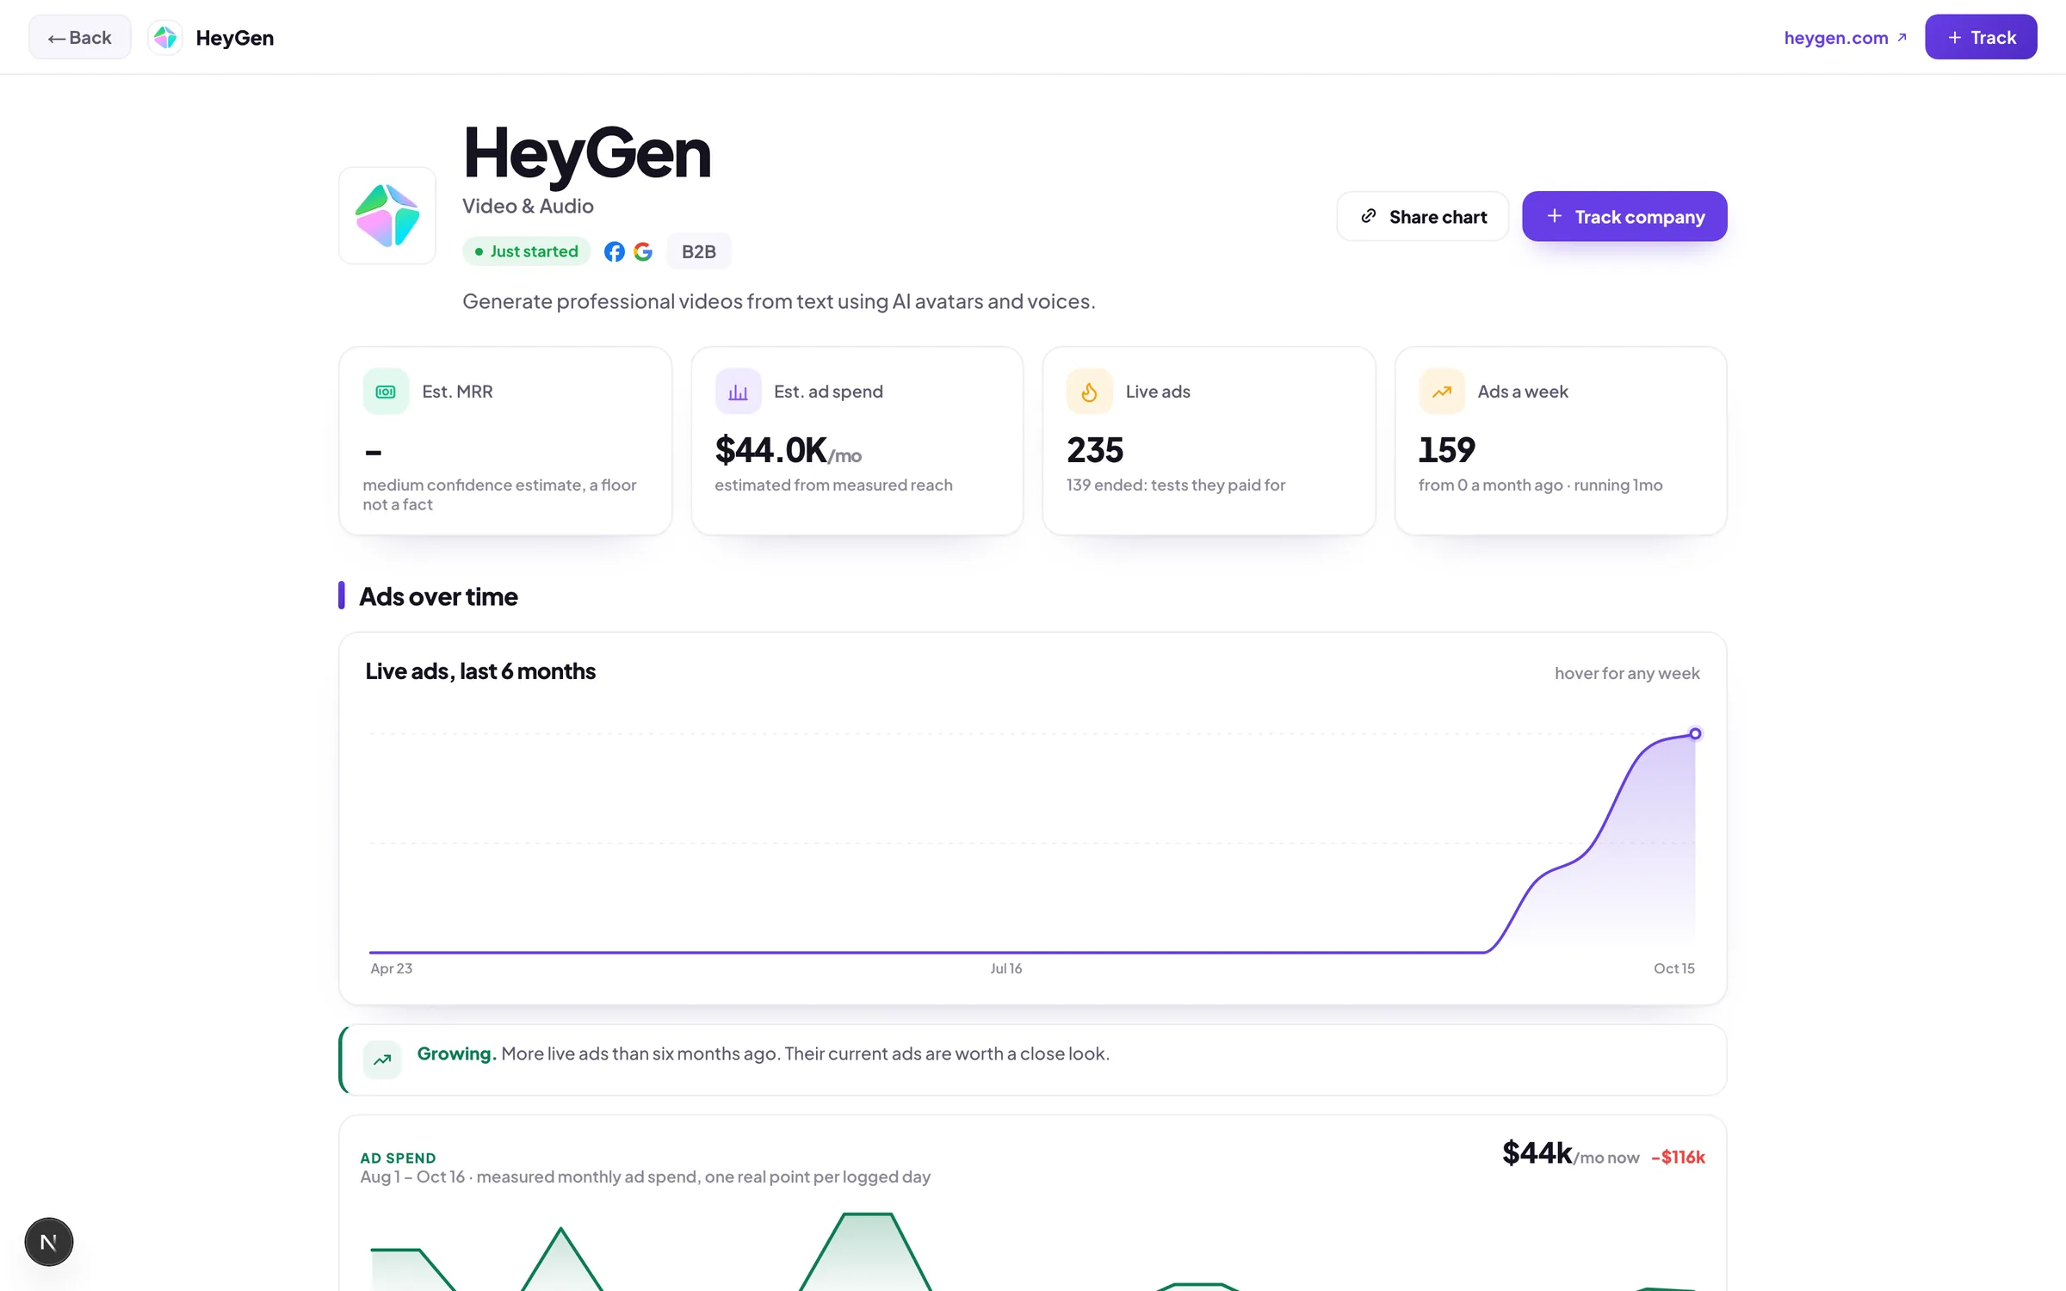Click the Share chart button
2066x1291 pixels.
(1422, 216)
